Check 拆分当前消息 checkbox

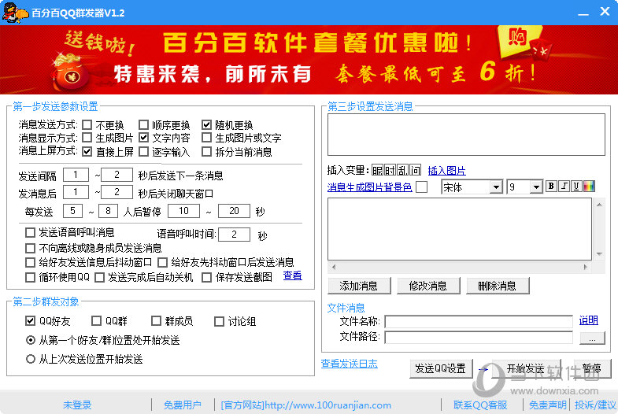(x=206, y=152)
